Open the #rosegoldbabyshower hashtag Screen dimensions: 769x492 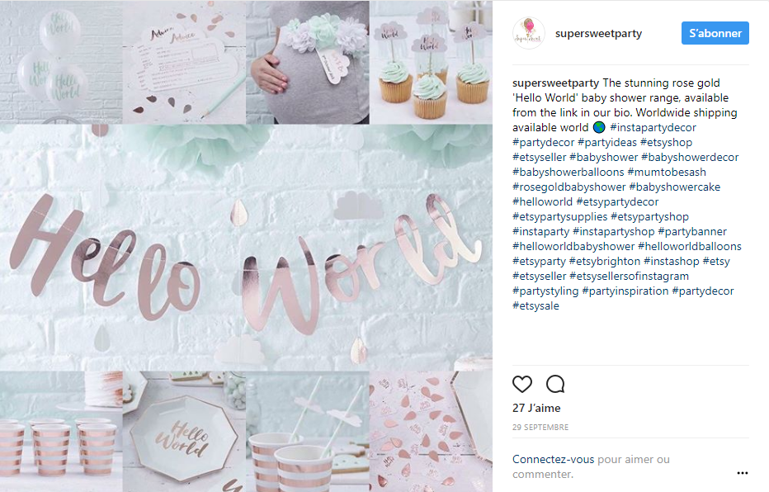click(x=568, y=187)
